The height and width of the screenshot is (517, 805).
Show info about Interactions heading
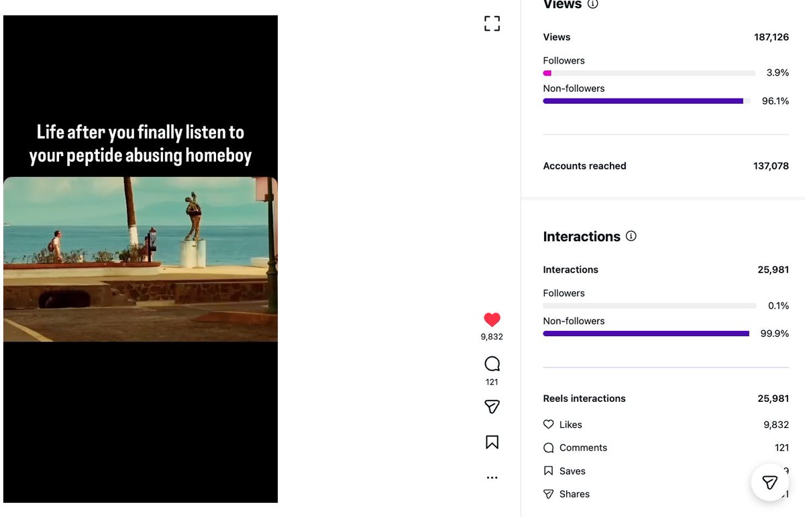(x=631, y=236)
